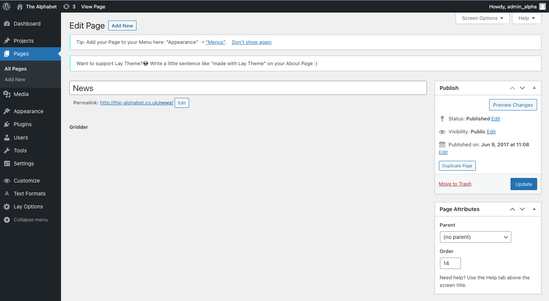Click the Order number field
Viewport: 549px width, 301px height.
point(450,263)
